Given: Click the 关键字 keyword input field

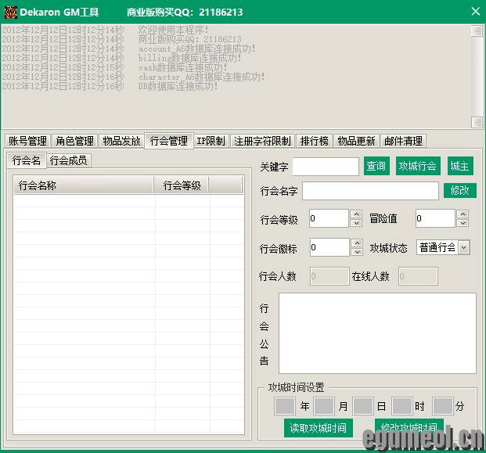Looking at the screenshot, I should [326, 167].
